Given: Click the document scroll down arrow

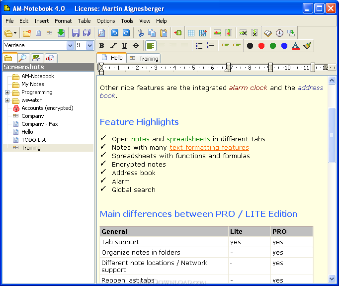Looking at the screenshot, I should [332, 279].
